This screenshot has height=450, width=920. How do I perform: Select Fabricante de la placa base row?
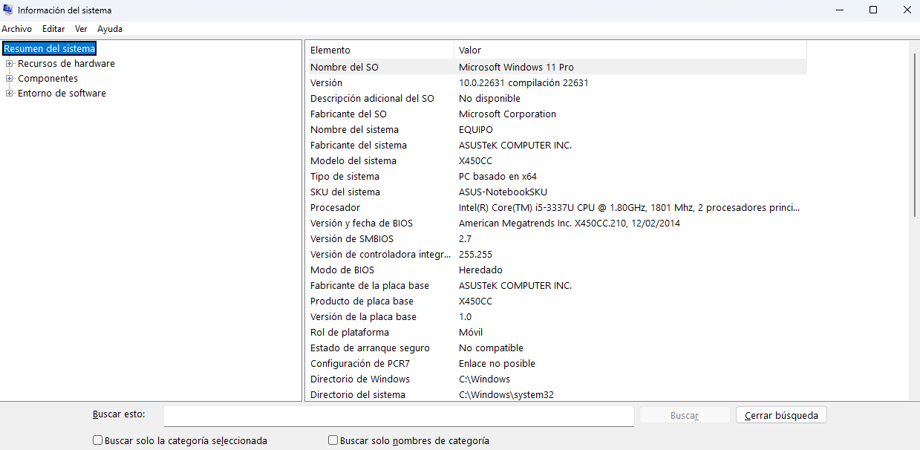click(x=556, y=285)
